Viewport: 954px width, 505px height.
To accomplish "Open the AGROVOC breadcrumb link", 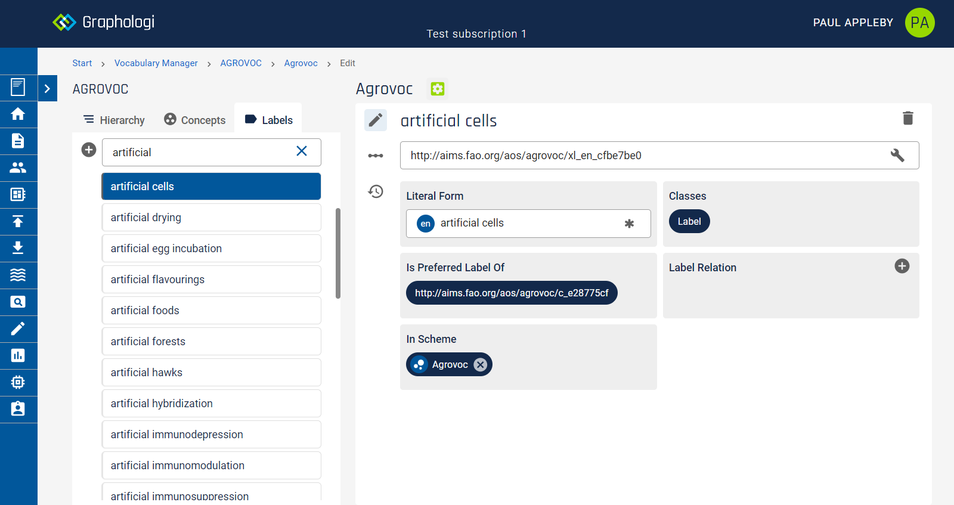I will (x=241, y=63).
